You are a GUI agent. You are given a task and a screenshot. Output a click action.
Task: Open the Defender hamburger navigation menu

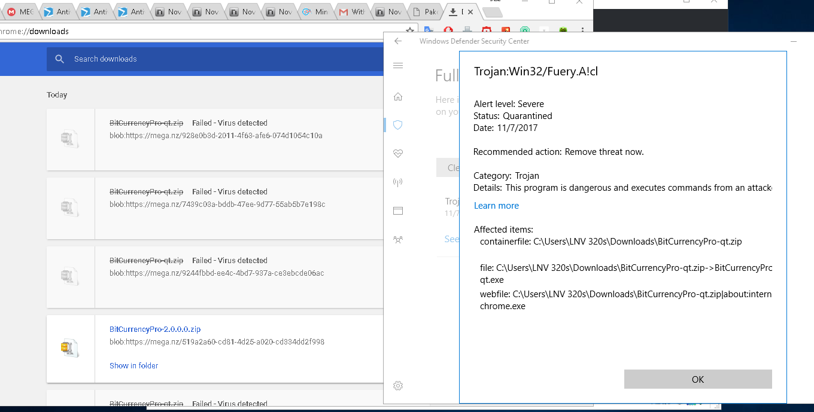398,65
